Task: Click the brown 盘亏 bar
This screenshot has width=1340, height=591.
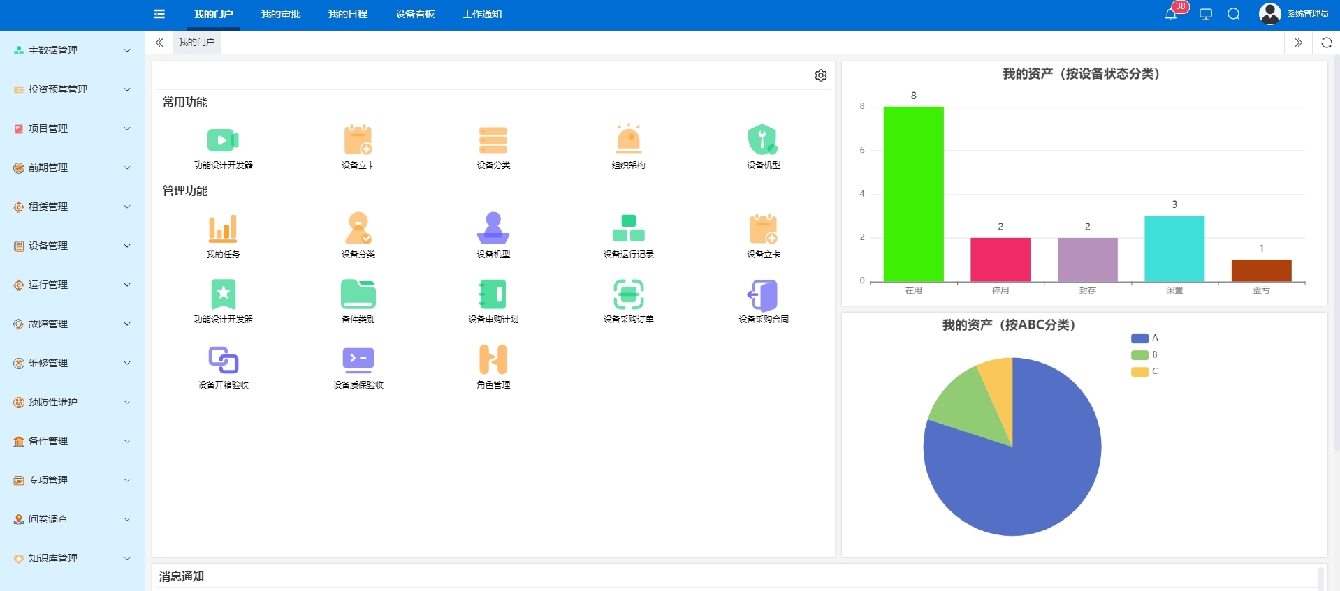Action: (1261, 271)
